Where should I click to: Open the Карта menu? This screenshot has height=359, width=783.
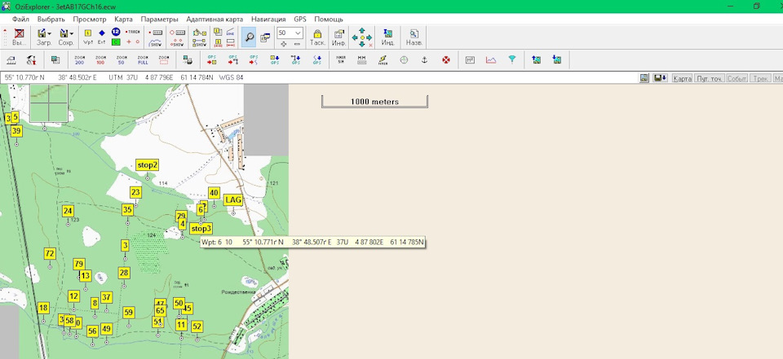[123, 20]
